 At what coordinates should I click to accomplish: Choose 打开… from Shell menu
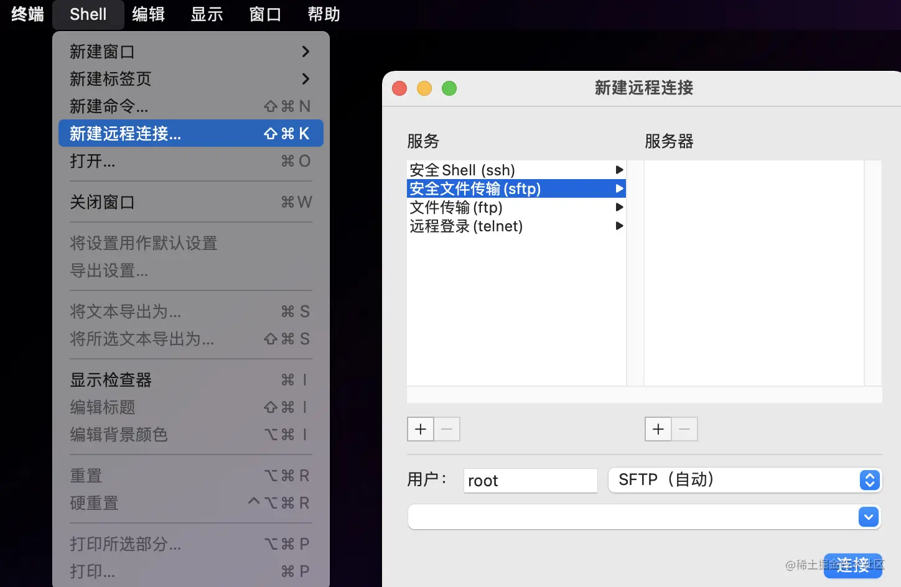pyautogui.click(x=190, y=161)
